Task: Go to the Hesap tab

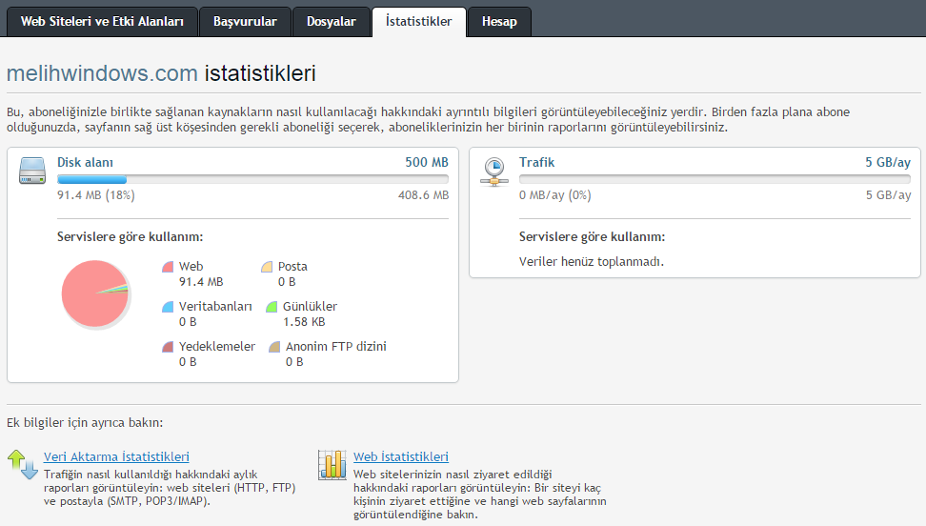Action: (499, 22)
